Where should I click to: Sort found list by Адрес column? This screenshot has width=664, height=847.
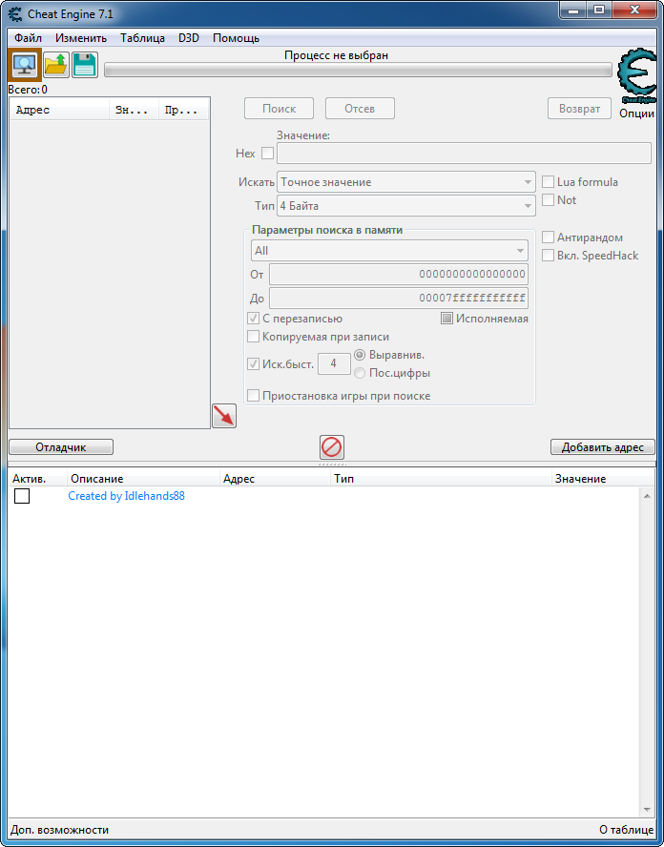point(59,111)
